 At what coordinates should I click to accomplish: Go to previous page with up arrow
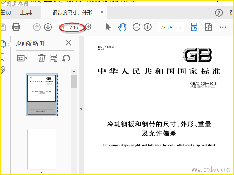(x=37, y=27)
